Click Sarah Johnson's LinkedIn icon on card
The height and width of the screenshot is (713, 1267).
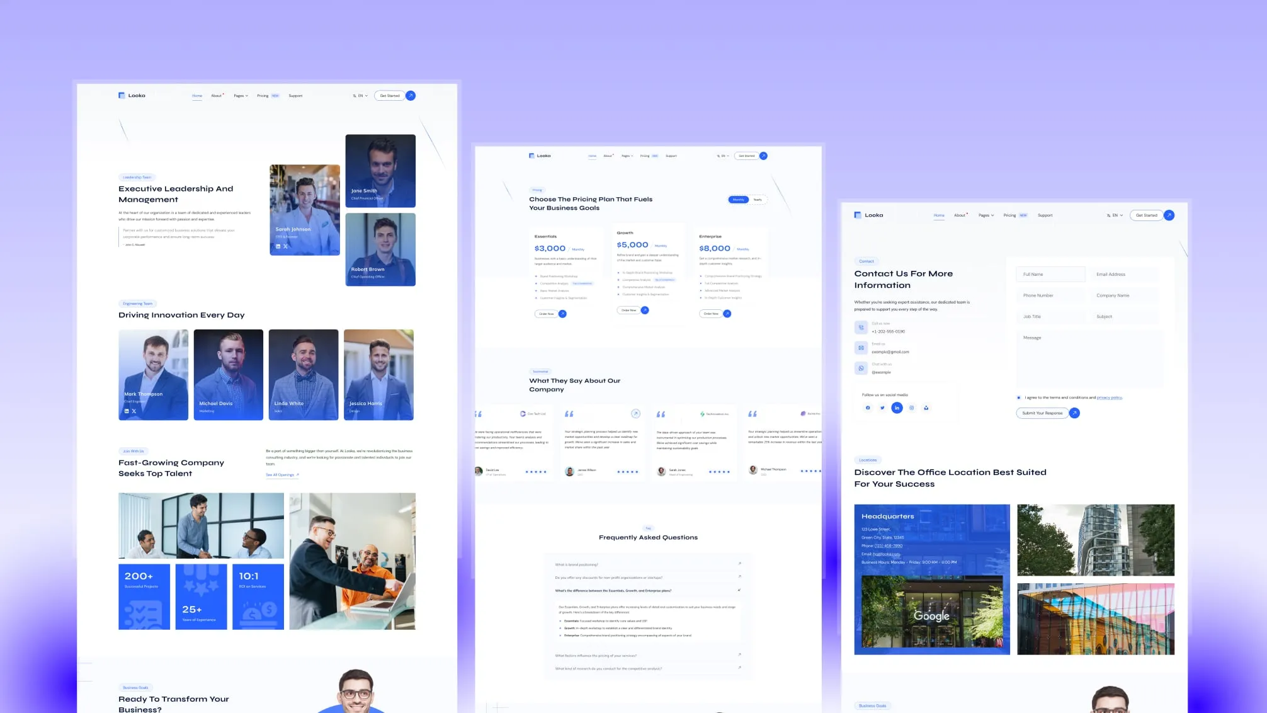click(x=278, y=246)
